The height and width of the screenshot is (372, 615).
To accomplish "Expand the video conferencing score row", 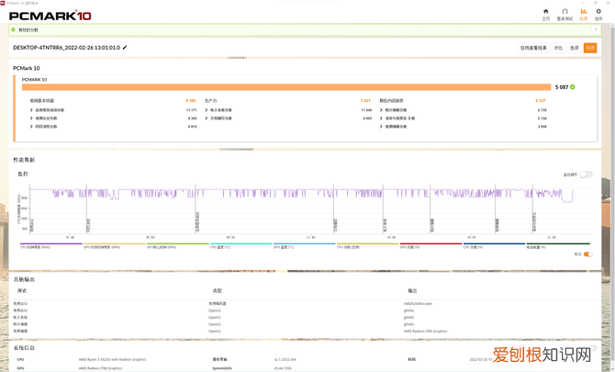I will (x=31, y=118).
